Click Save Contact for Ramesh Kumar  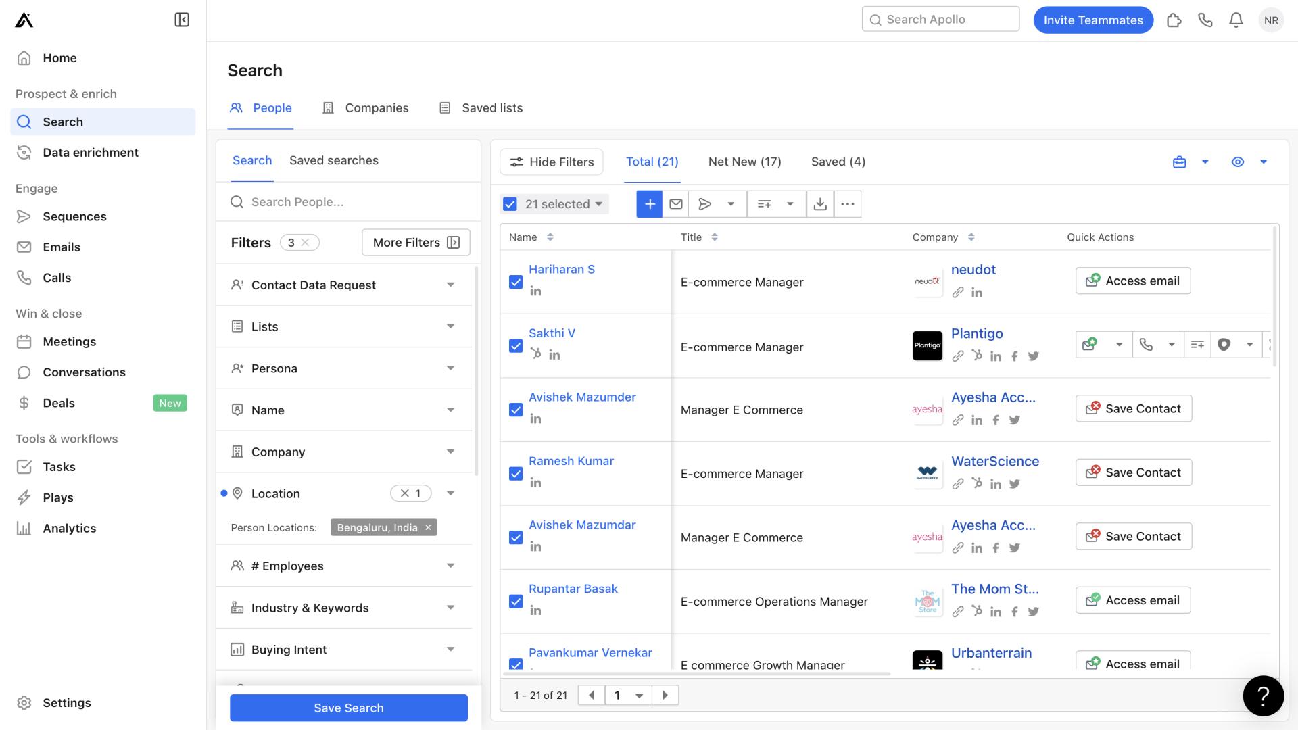point(1134,472)
